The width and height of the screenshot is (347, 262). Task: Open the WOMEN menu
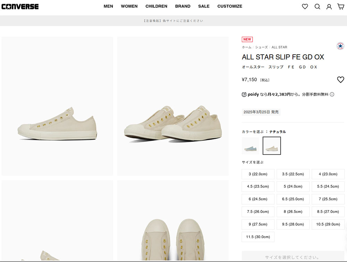[129, 6]
